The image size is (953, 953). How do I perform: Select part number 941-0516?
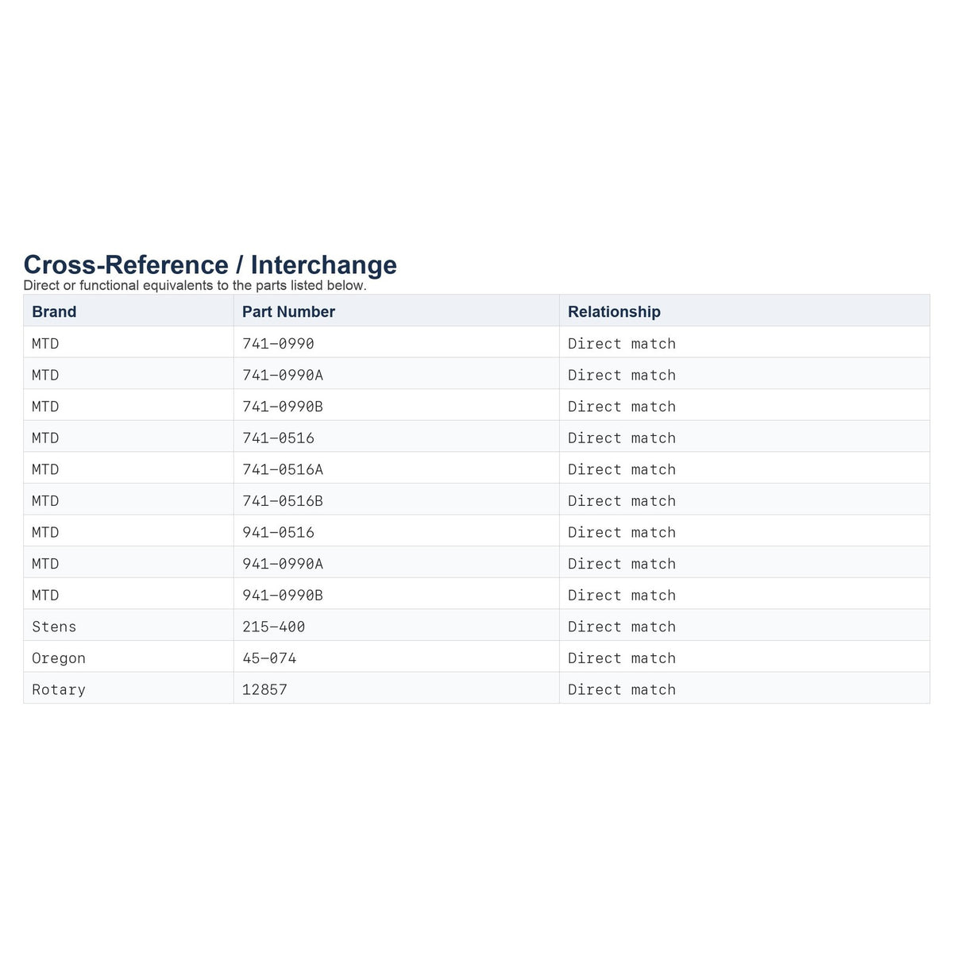(278, 532)
